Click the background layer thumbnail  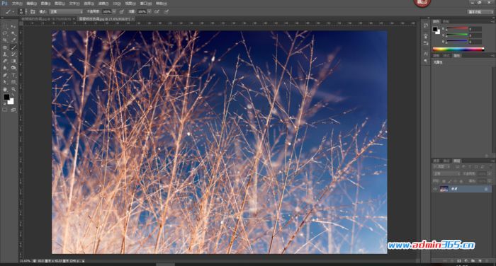(444, 189)
